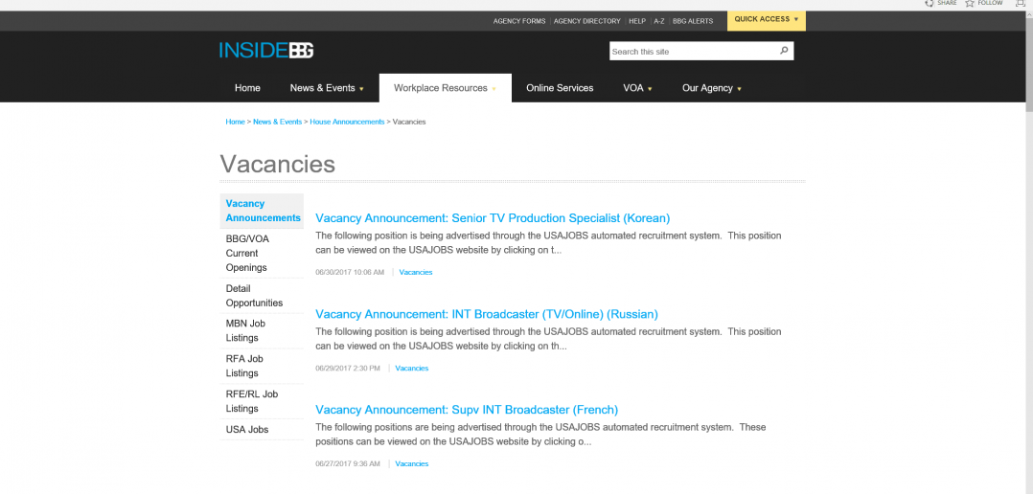This screenshot has width=1033, height=494.
Task: Click the search magnifier icon
Action: (x=784, y=51)
